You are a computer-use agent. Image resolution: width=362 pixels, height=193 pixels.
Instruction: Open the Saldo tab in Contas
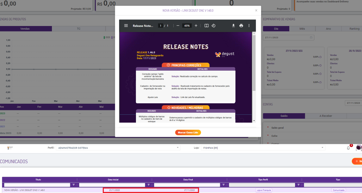coord(284,116)
